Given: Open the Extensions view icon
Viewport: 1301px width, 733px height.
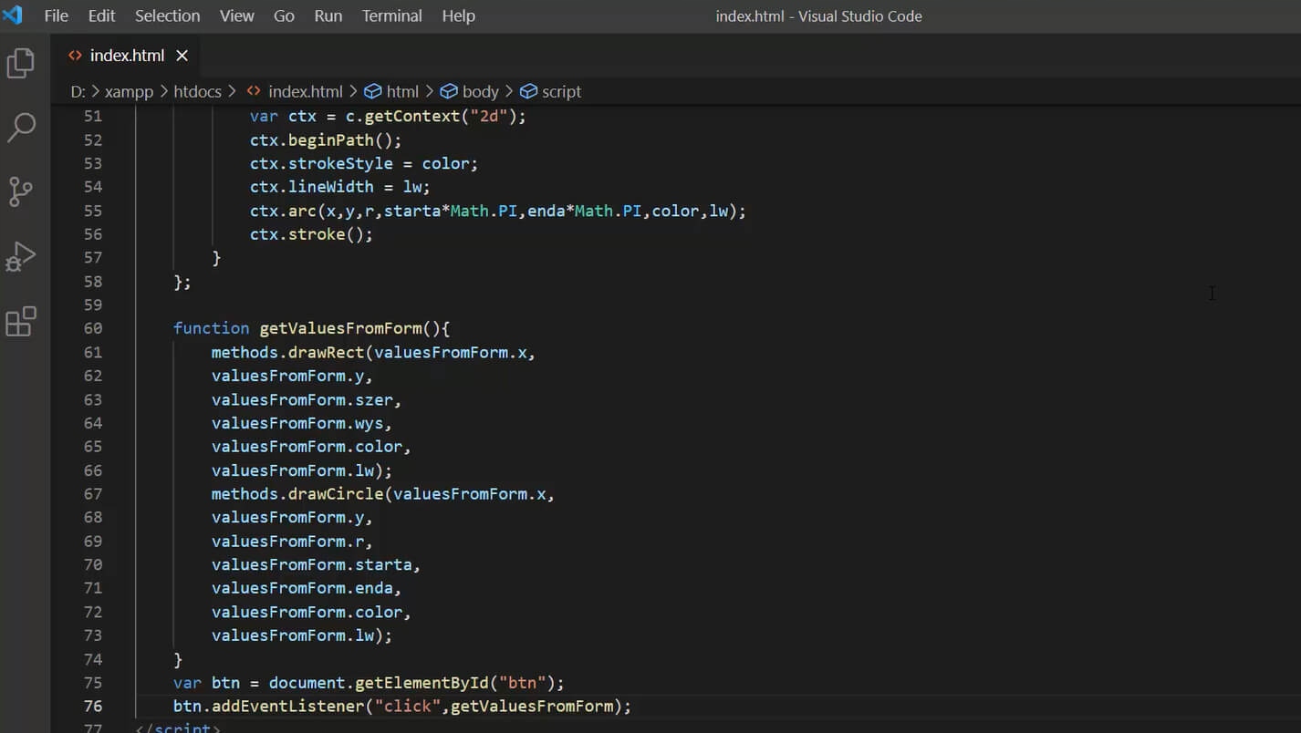Looking at the screenshot, I should [x=21, y=322].
